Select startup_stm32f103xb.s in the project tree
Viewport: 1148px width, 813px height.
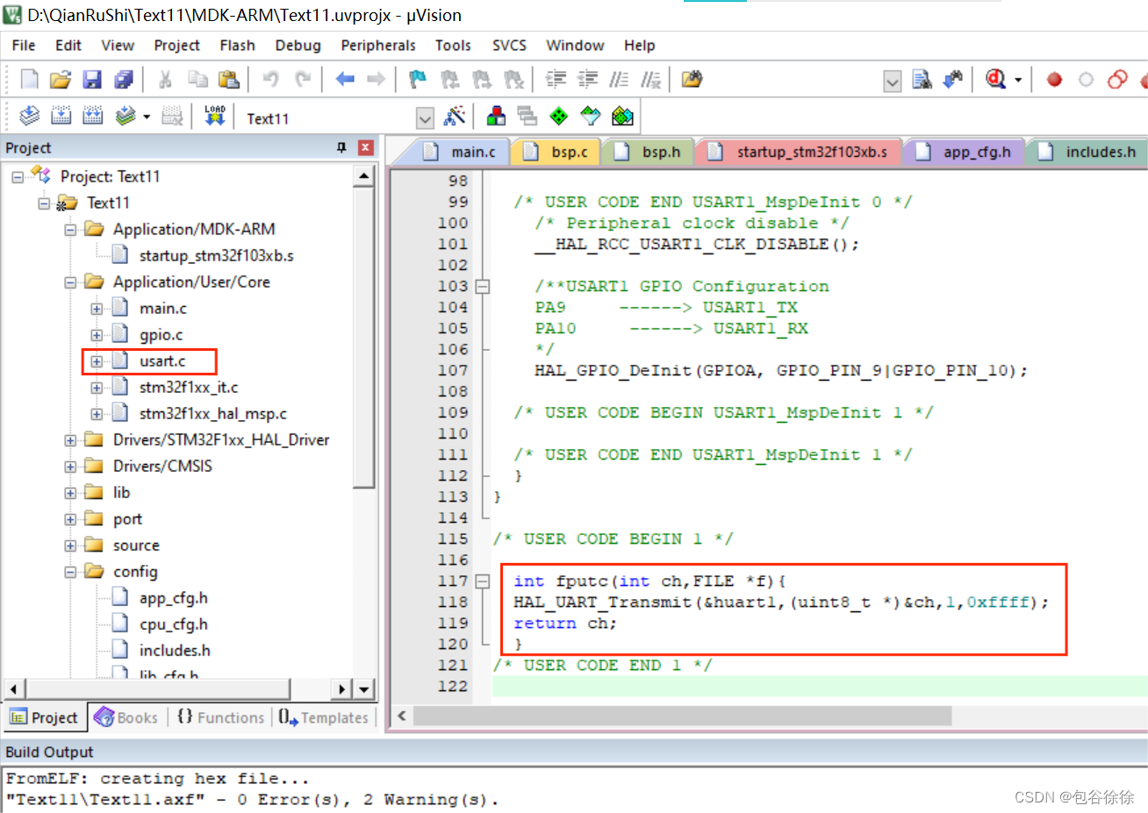point(216,255)
